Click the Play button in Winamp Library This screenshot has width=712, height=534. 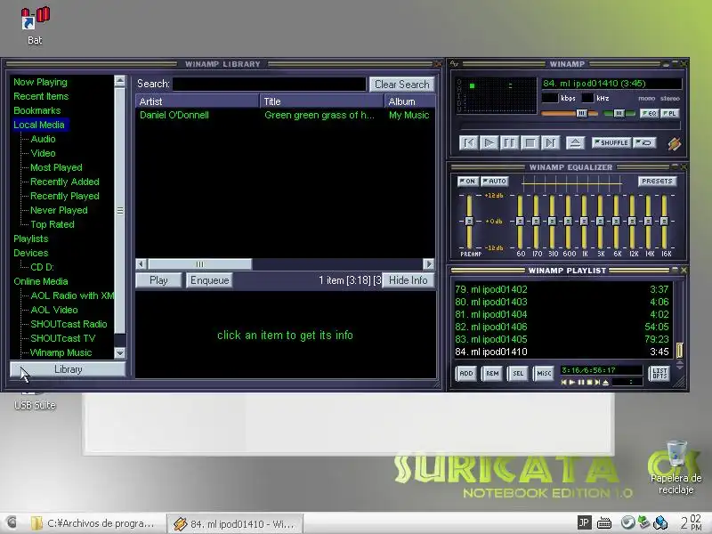click(158, 280)
